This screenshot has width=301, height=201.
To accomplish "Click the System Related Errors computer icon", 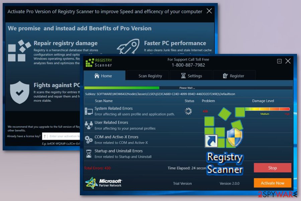I will click(x=89, y=111).
